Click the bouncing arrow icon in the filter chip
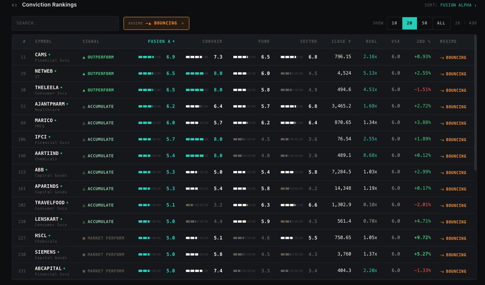485x285 pixels. pos(148,23)
